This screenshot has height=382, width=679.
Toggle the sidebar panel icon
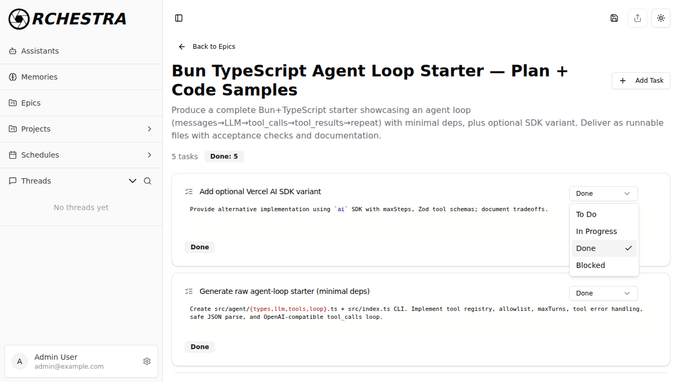pos(179,18)
